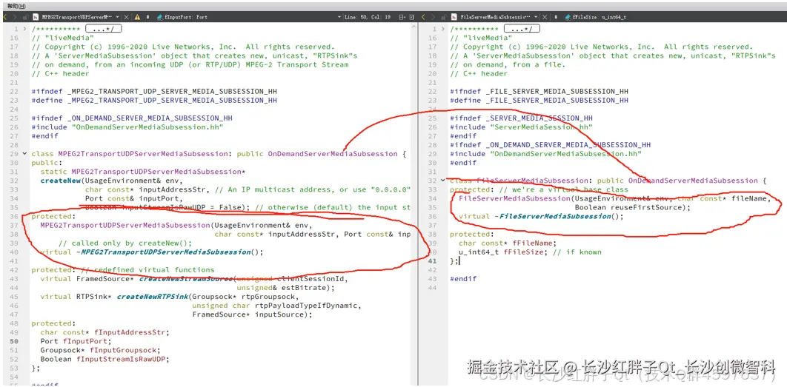The image size is (787, 387).
Task: Open the MPEG2TransportUDPServerM open-documents dropdown
Action: click(x=117, y=17)
